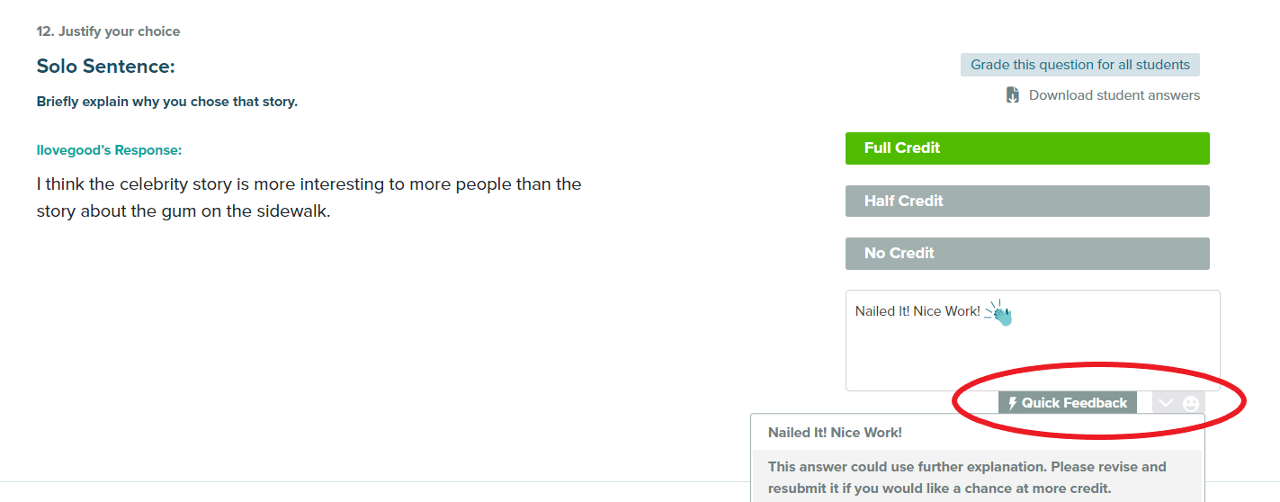Open the emoji smiley picker
The width and height of the screenshot is (1280, 502).
point(1191,403)
